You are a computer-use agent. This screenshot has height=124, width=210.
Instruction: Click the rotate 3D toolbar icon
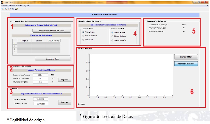coord(13,9)
